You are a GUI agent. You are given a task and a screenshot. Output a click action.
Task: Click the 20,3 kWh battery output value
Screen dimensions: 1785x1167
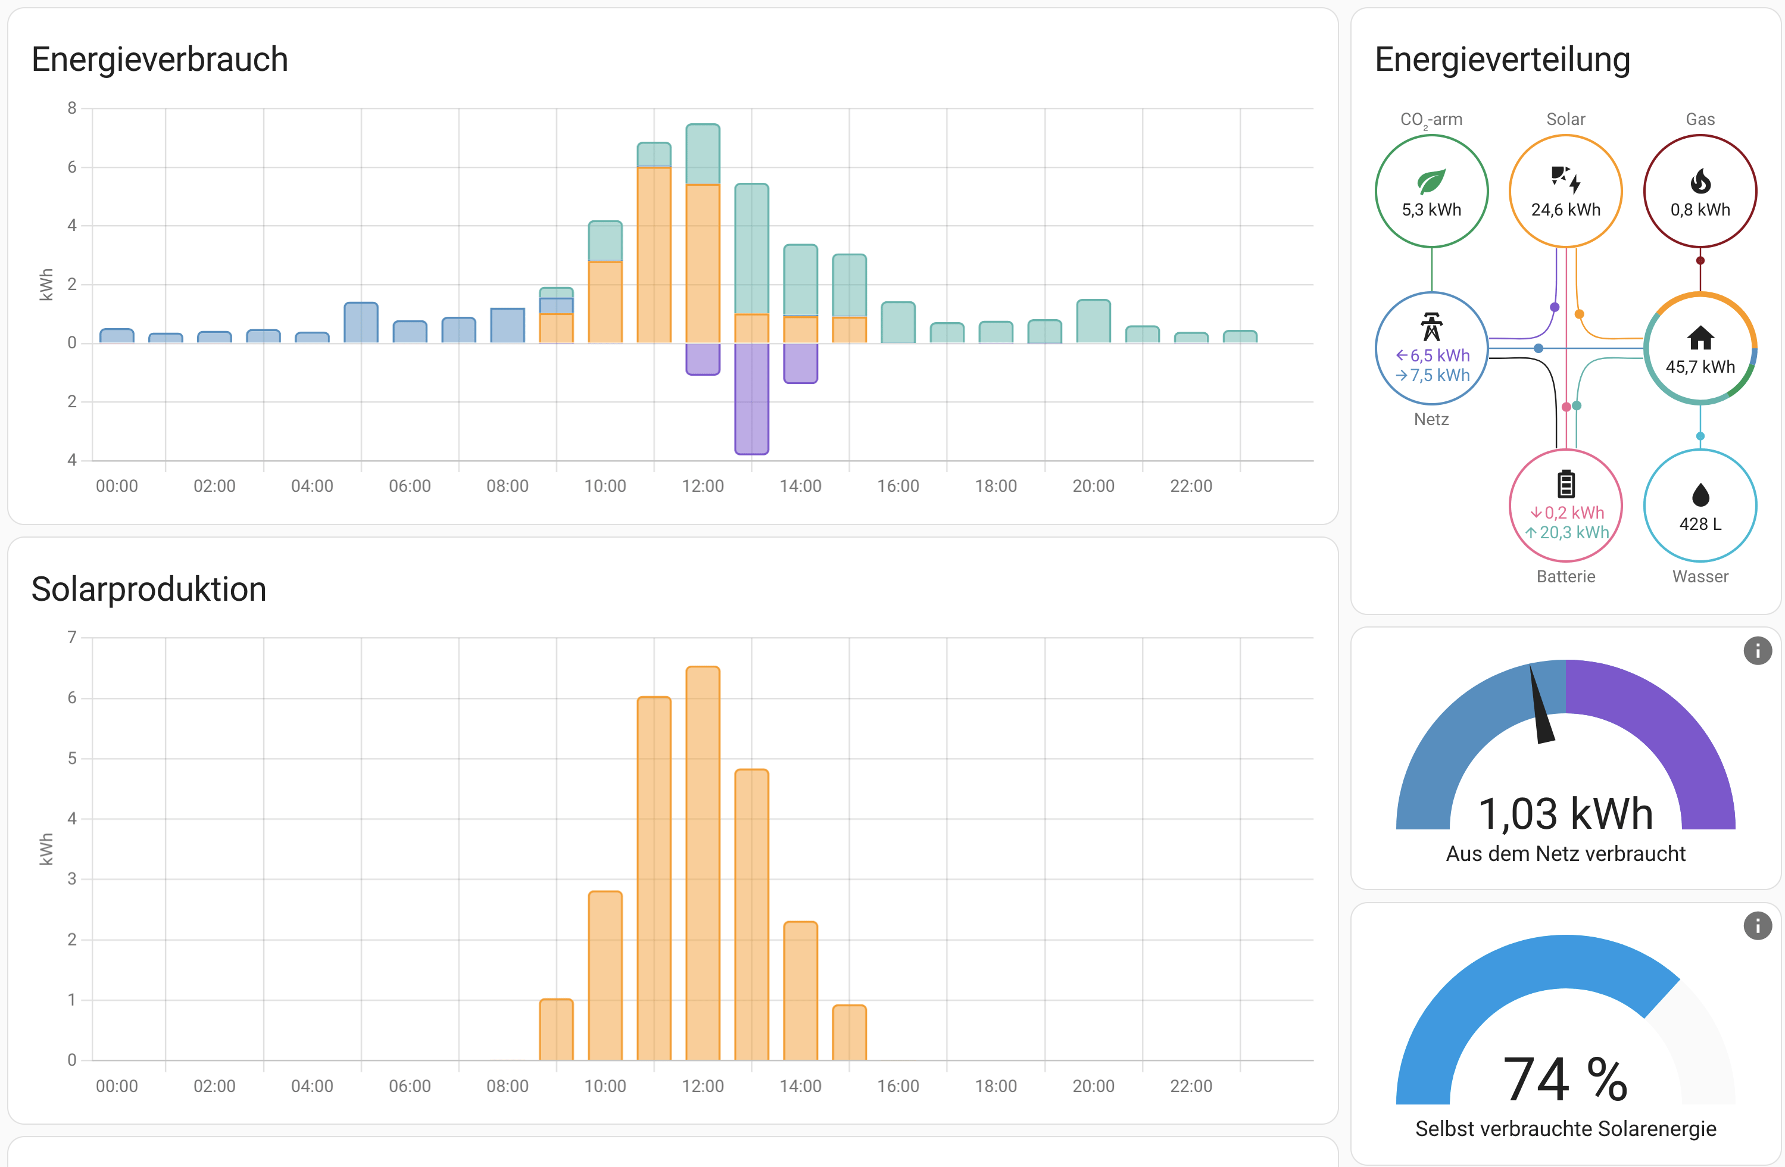(x=1573, y=532)
